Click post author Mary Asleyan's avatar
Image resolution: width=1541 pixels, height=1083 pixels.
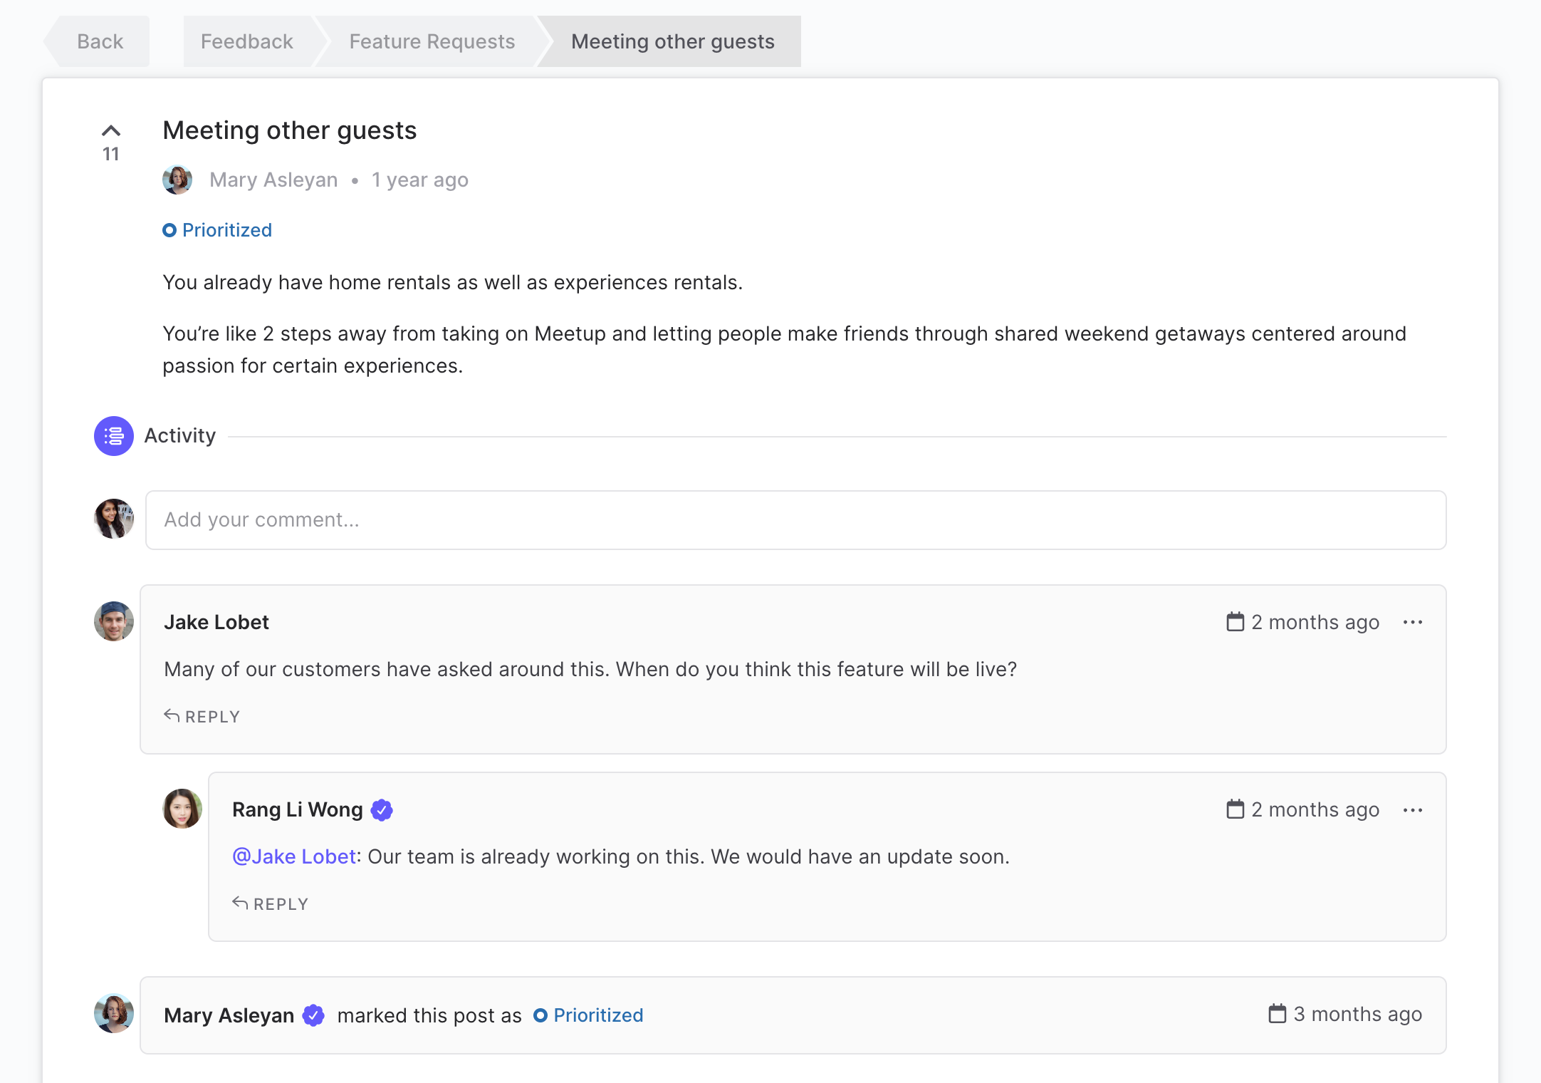pos(177,180)
